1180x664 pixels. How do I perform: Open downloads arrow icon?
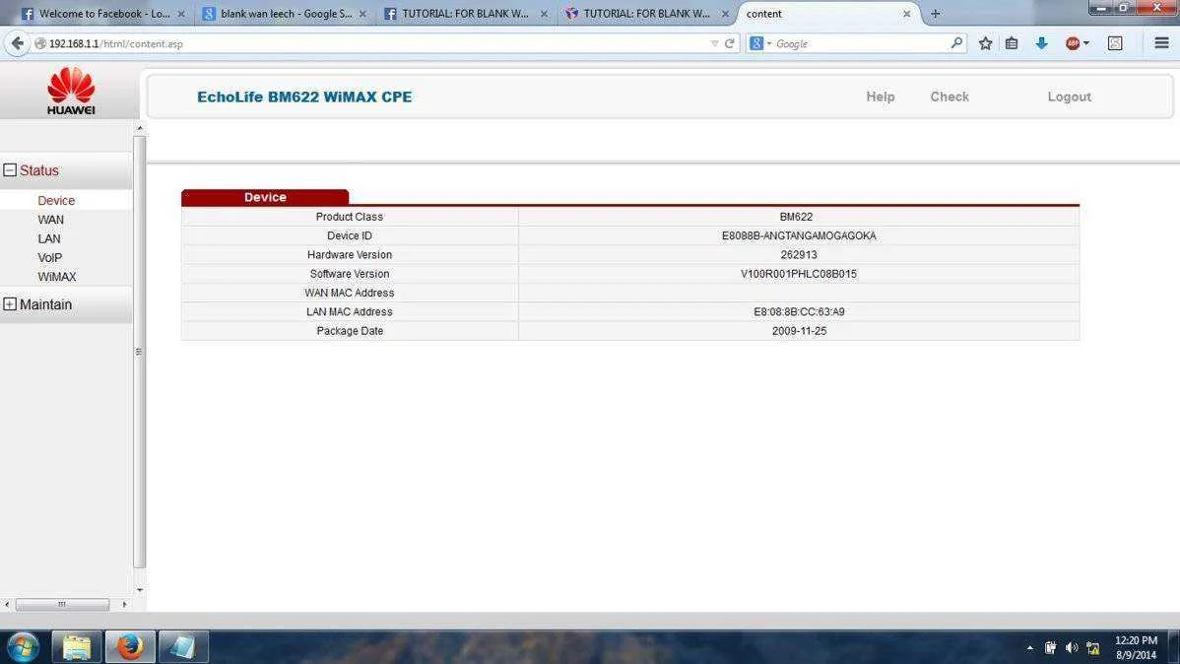(x=1041, y=43)
